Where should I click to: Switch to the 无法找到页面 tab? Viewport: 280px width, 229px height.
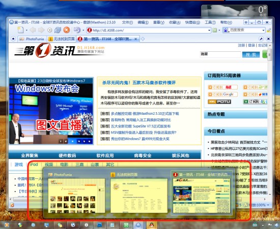click(62, 39)
